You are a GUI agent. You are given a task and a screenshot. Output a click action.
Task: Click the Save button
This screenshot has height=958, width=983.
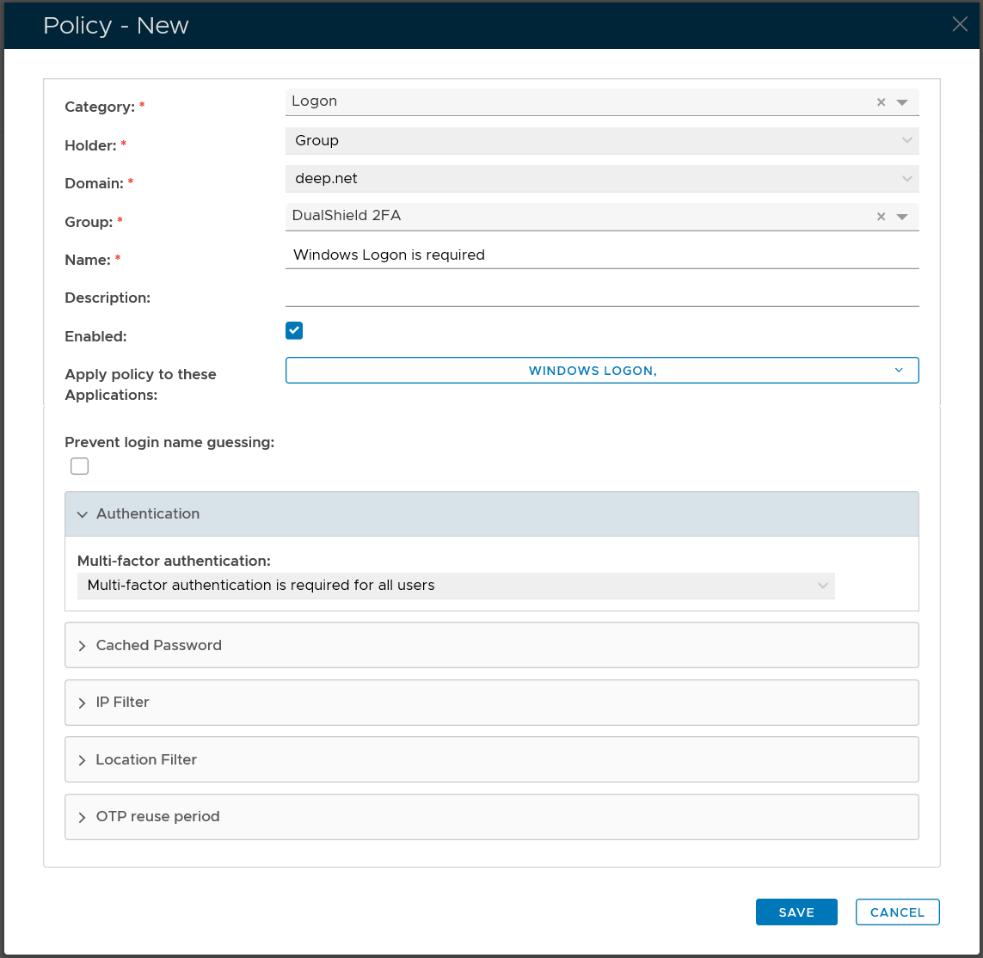[796, 912]
